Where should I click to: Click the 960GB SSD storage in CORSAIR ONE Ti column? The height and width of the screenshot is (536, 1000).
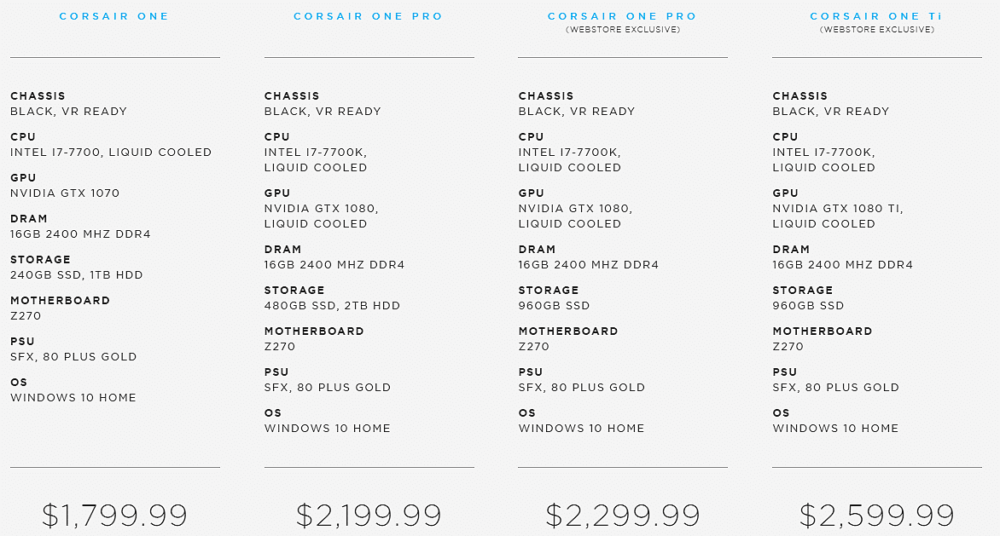point(808,306)
